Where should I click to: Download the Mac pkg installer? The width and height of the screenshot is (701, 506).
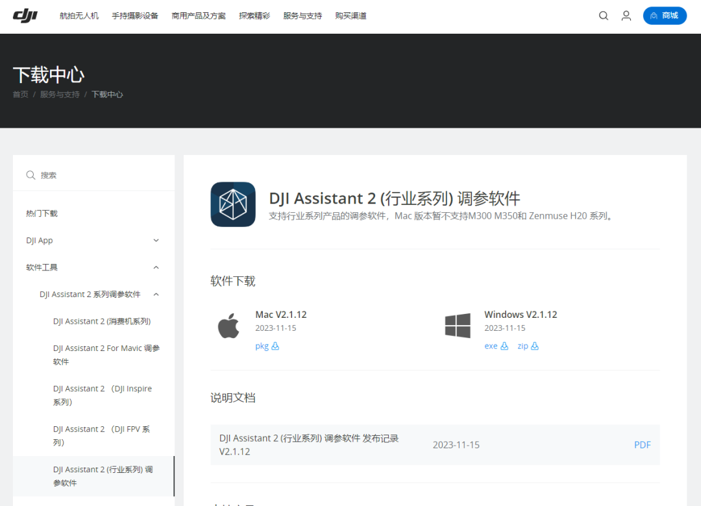click(267, 346)
